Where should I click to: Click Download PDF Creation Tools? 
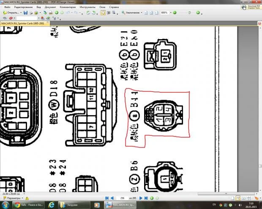pyautogui.click(x=251, y=6)
